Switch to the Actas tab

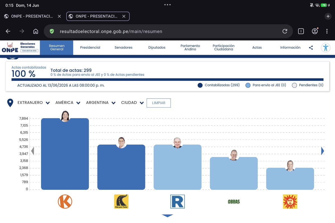pos(257,48)
